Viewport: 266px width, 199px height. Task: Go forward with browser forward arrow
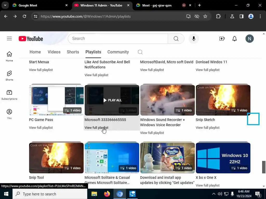(x=15, y=16)
